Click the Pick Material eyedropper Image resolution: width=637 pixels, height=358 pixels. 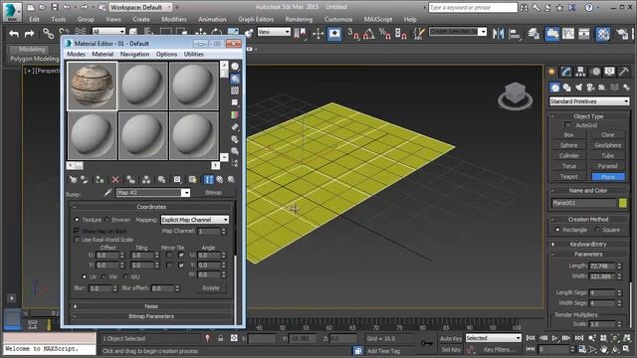(107, 192)
